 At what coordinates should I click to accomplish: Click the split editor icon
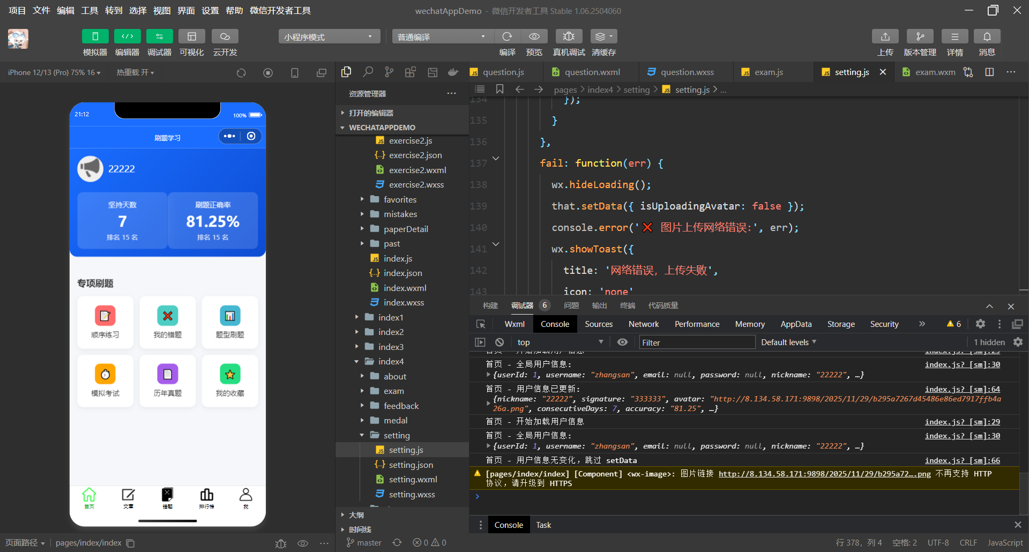pyautogui.click(x=989, y=72)
